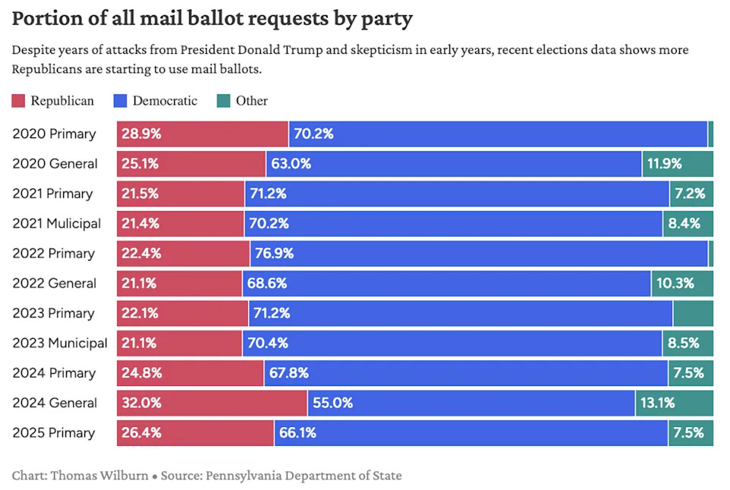730x490 pixels.
Task: Click the 2023 Municipal row label
Action: (60, 343)
